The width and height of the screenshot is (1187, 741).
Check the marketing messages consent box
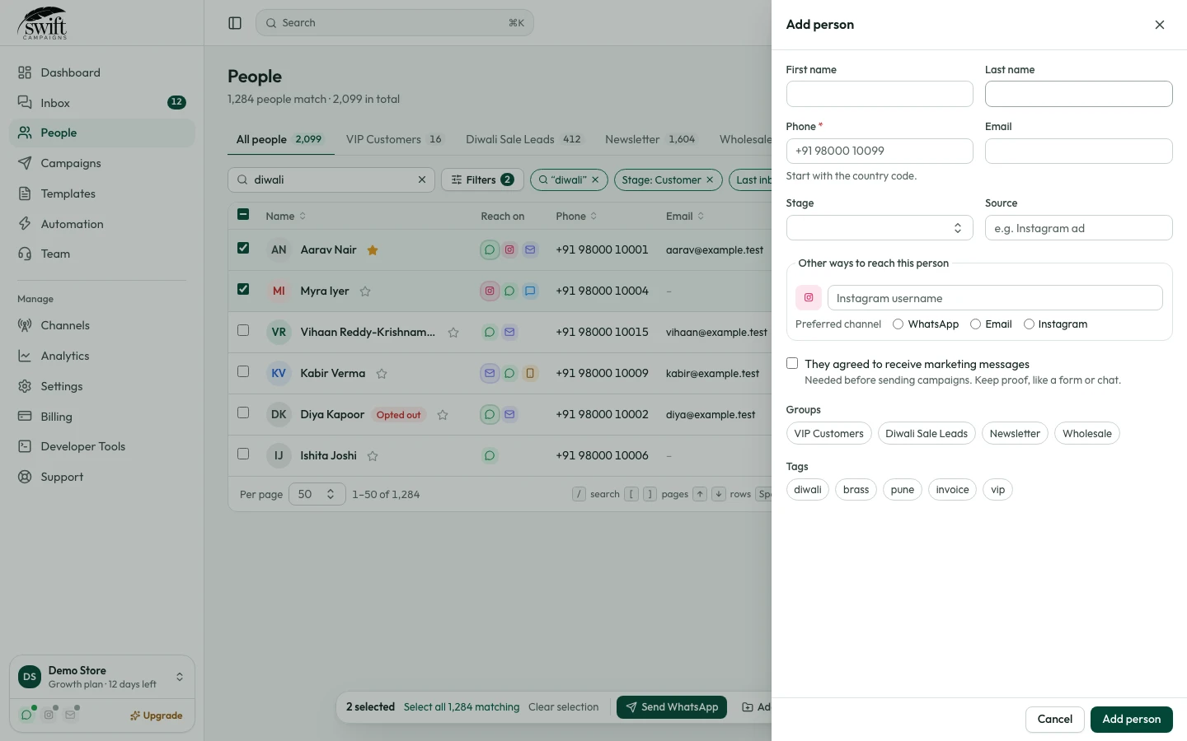pyautogui.click(x=792, y=363)
